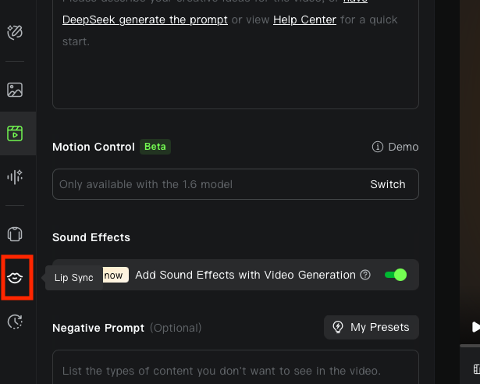Screen dimensions: 480x384
Task: Click the Beta badge beside Motion Control
Action: pyautogui.click(x=155, y=147)
